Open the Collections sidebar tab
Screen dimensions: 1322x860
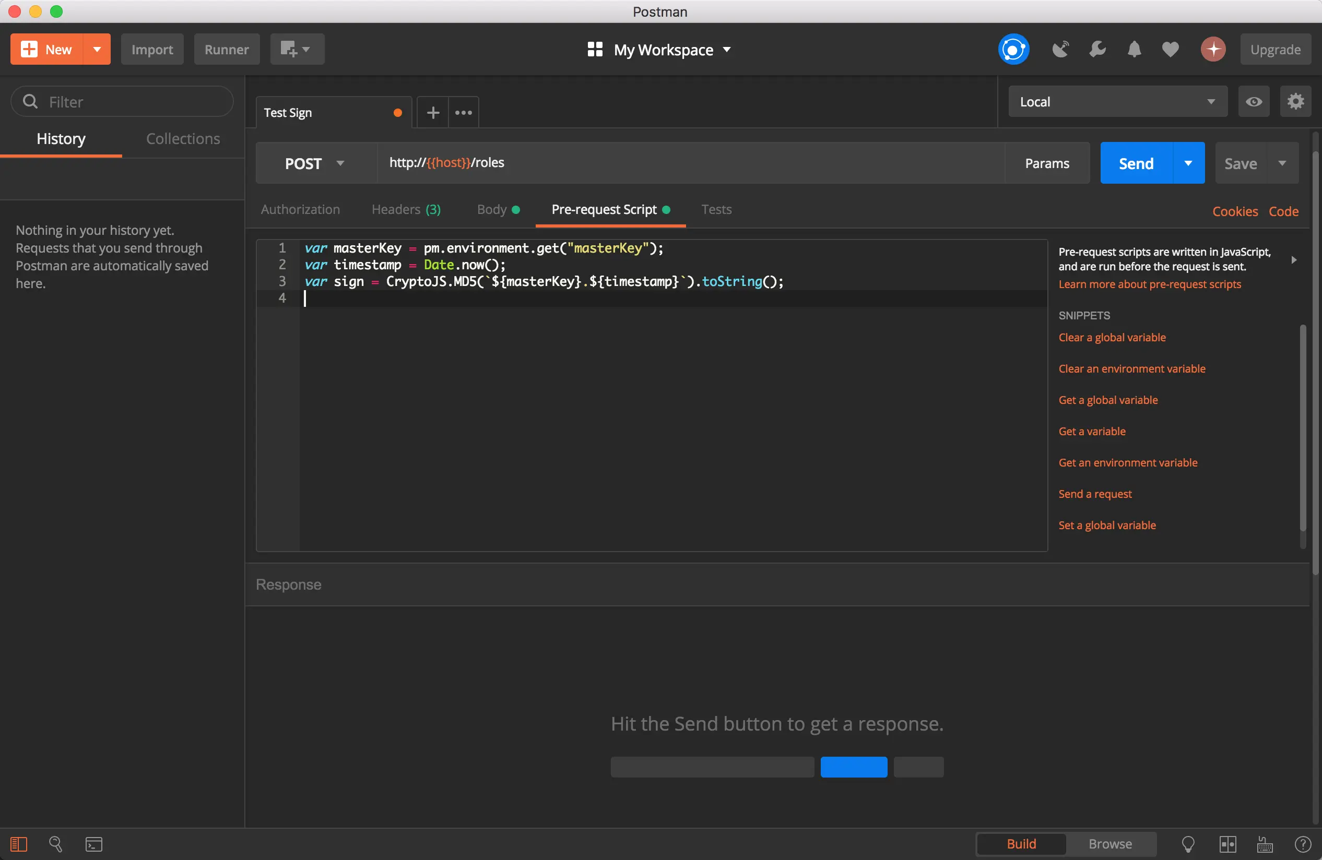pyautogui.click(x=183, y=139)
